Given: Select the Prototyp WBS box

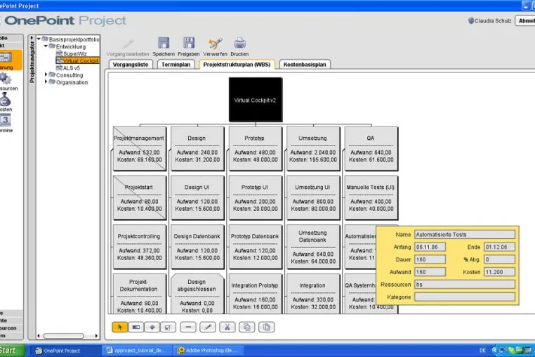Looking at the screenshot, I should (256, 148).
